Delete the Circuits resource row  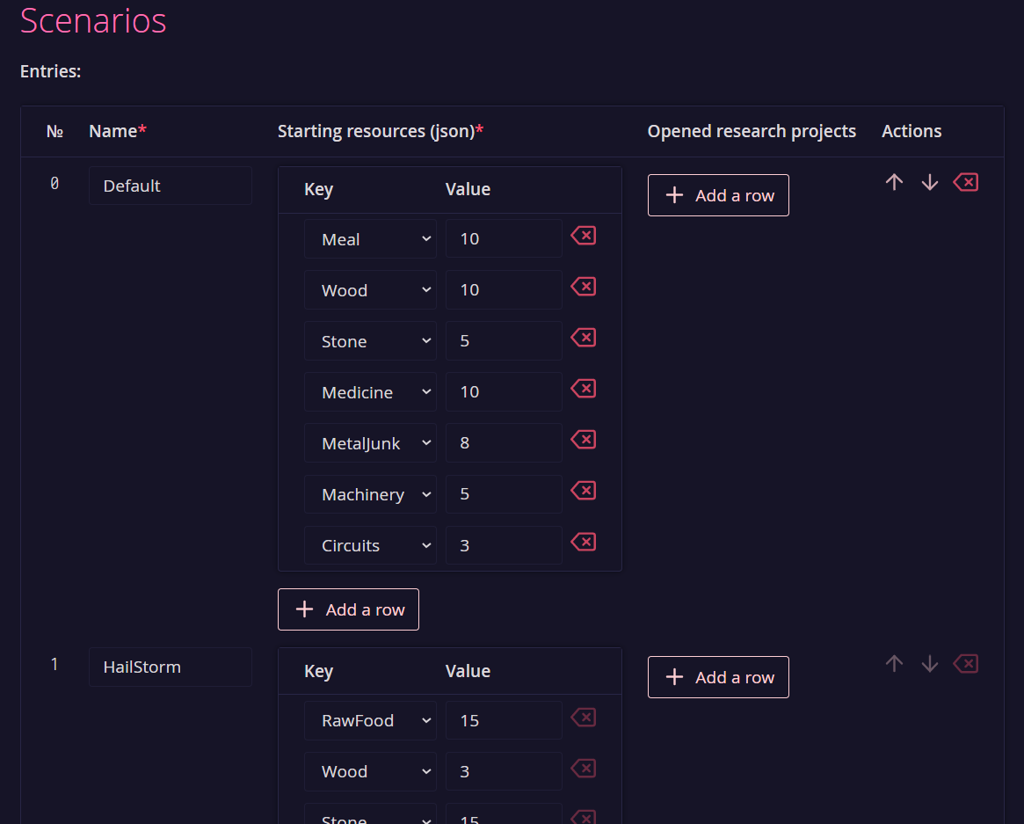tap(583, 542)
